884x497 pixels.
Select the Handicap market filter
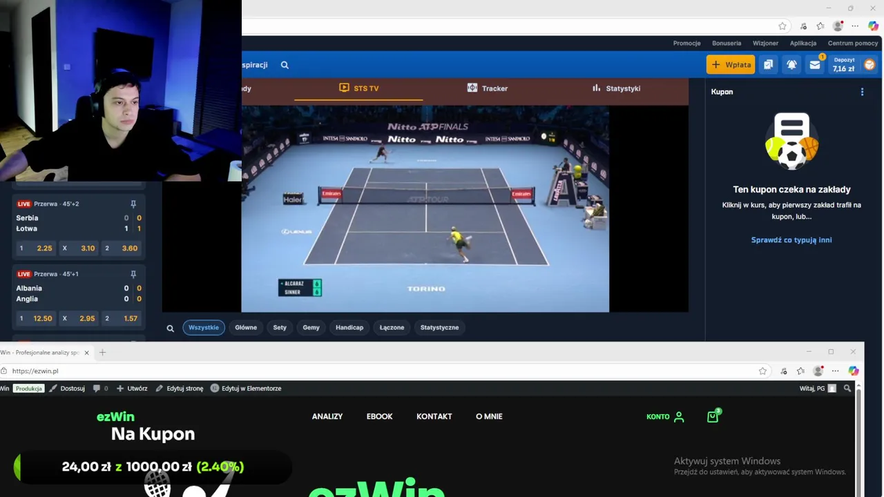click(349, 328)
